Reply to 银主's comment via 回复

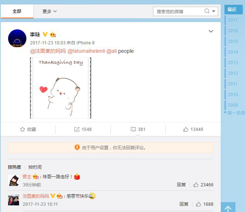[x=181, y=184]
